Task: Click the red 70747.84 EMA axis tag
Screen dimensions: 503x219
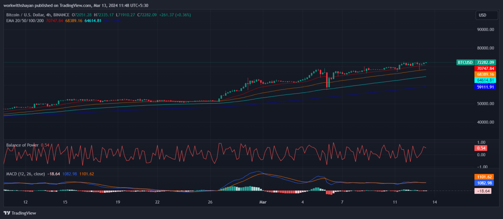Action: pyautogui.click(x=485, y=68)
